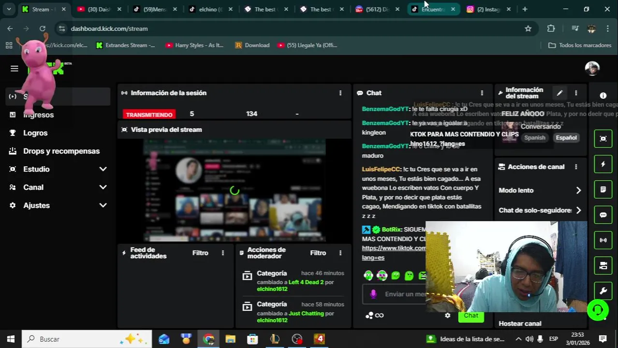Click the chat message input field

pyautogui.click(x=405, y=294)
